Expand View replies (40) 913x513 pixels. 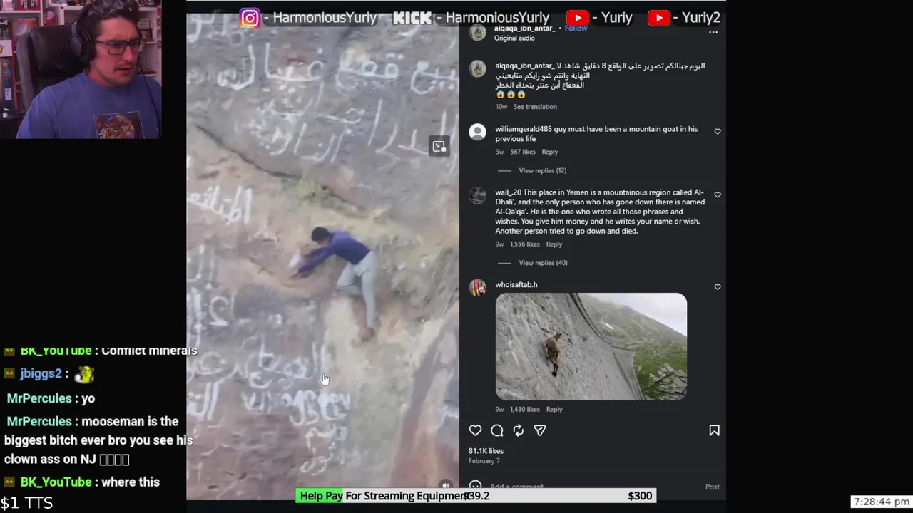click(543, 263)
